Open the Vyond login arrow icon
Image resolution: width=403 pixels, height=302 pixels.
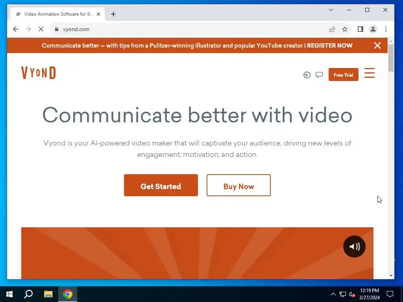pyautogui.click(x=306, y=75)
